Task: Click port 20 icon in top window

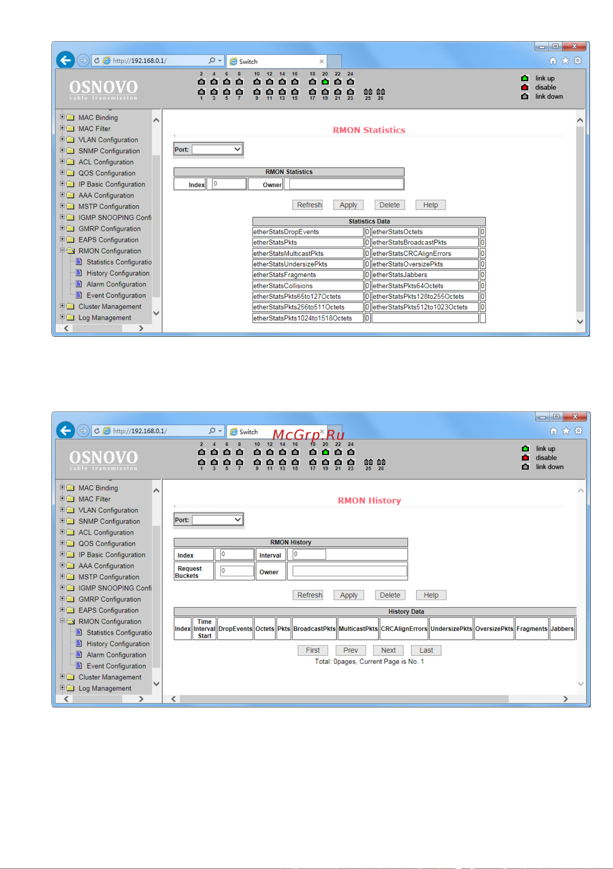Action: (x=325, y=82)
